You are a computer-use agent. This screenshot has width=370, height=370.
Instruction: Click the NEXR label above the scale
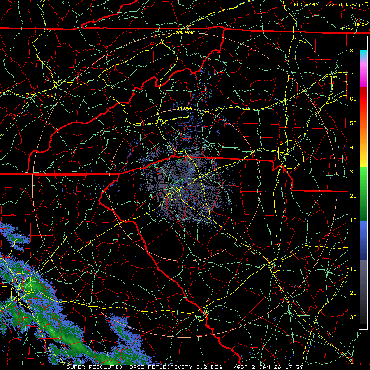pyautogui.click(x=361, y=25)
